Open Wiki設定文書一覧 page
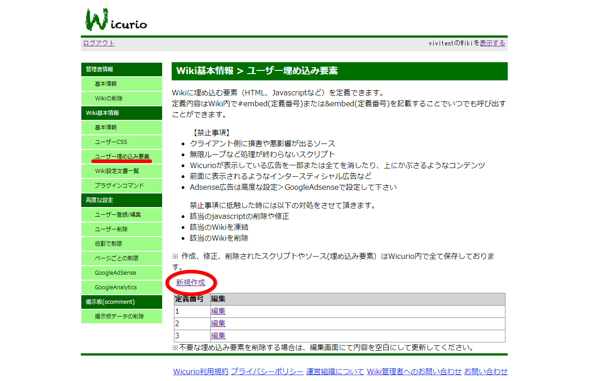 click(x=117, y=171)
